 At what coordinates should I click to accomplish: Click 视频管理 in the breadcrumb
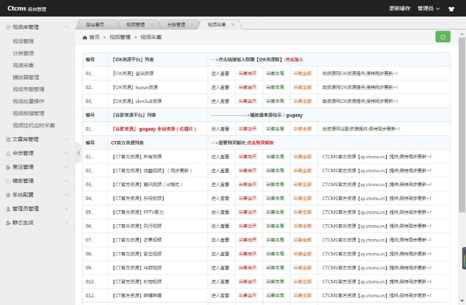coord(120,37)
